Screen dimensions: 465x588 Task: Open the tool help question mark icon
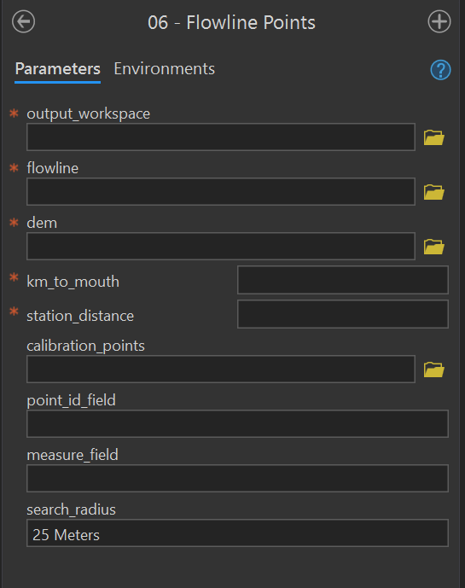(x=440, y=70)
